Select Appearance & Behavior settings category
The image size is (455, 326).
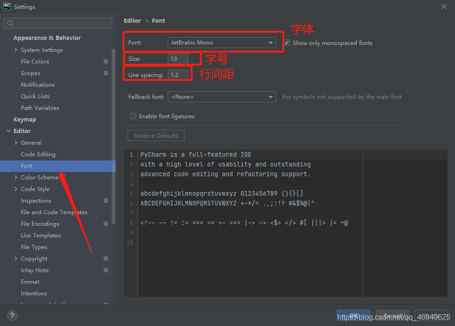[47, 38]
